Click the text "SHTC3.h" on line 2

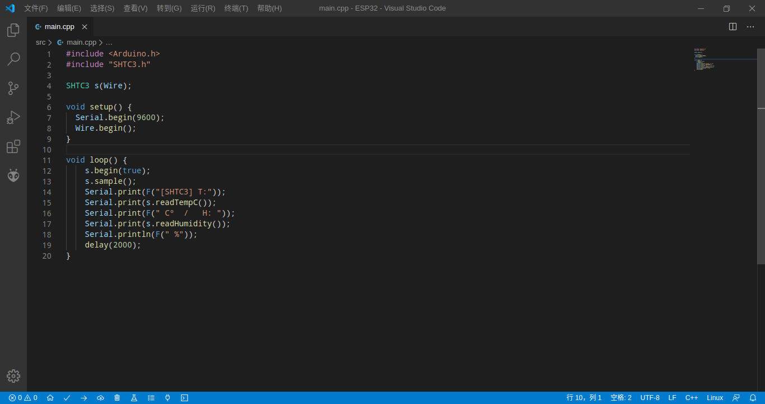tap(129, 65)
